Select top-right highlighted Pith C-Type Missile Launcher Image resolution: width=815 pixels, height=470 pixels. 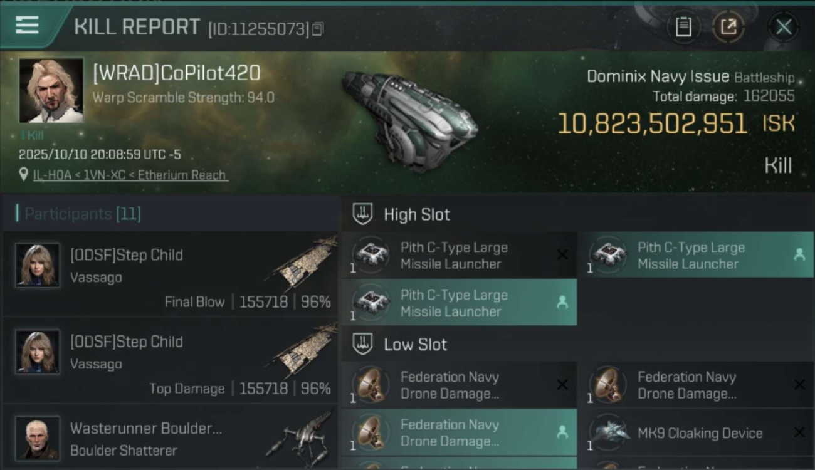click(695, 256)
